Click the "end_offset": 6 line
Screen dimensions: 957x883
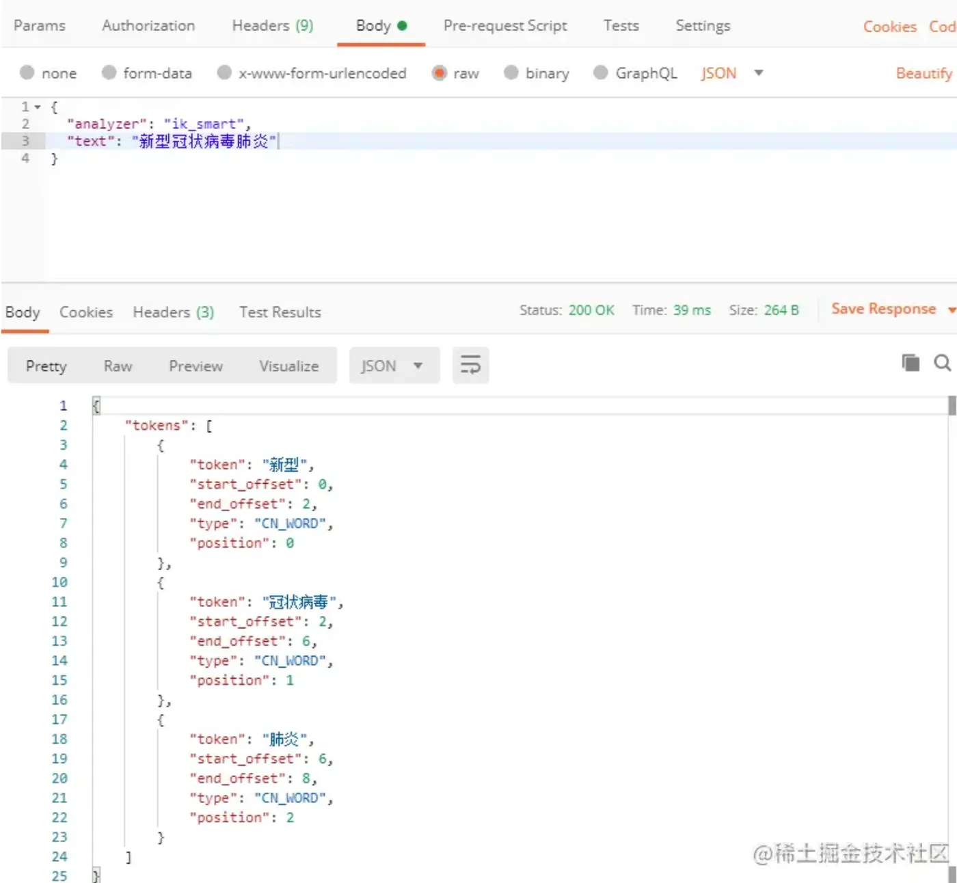[253, 641]
